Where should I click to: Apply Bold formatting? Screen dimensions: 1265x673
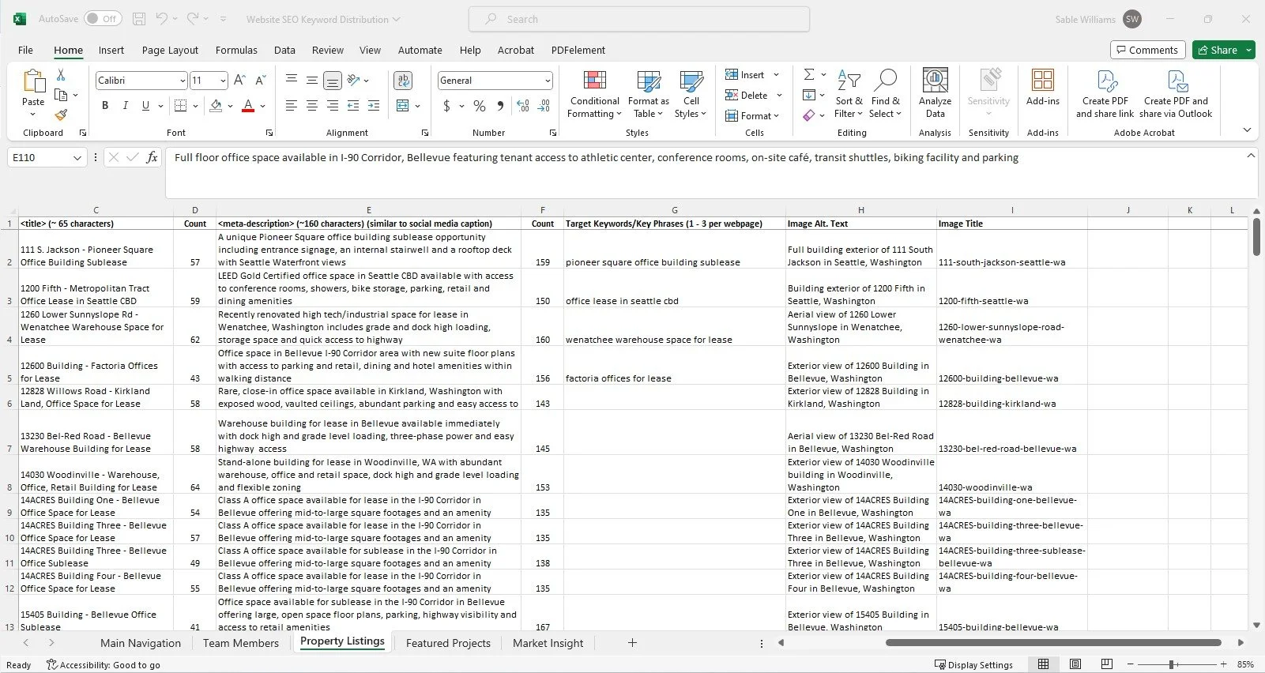pyautogui.click(x=105, y=105)
